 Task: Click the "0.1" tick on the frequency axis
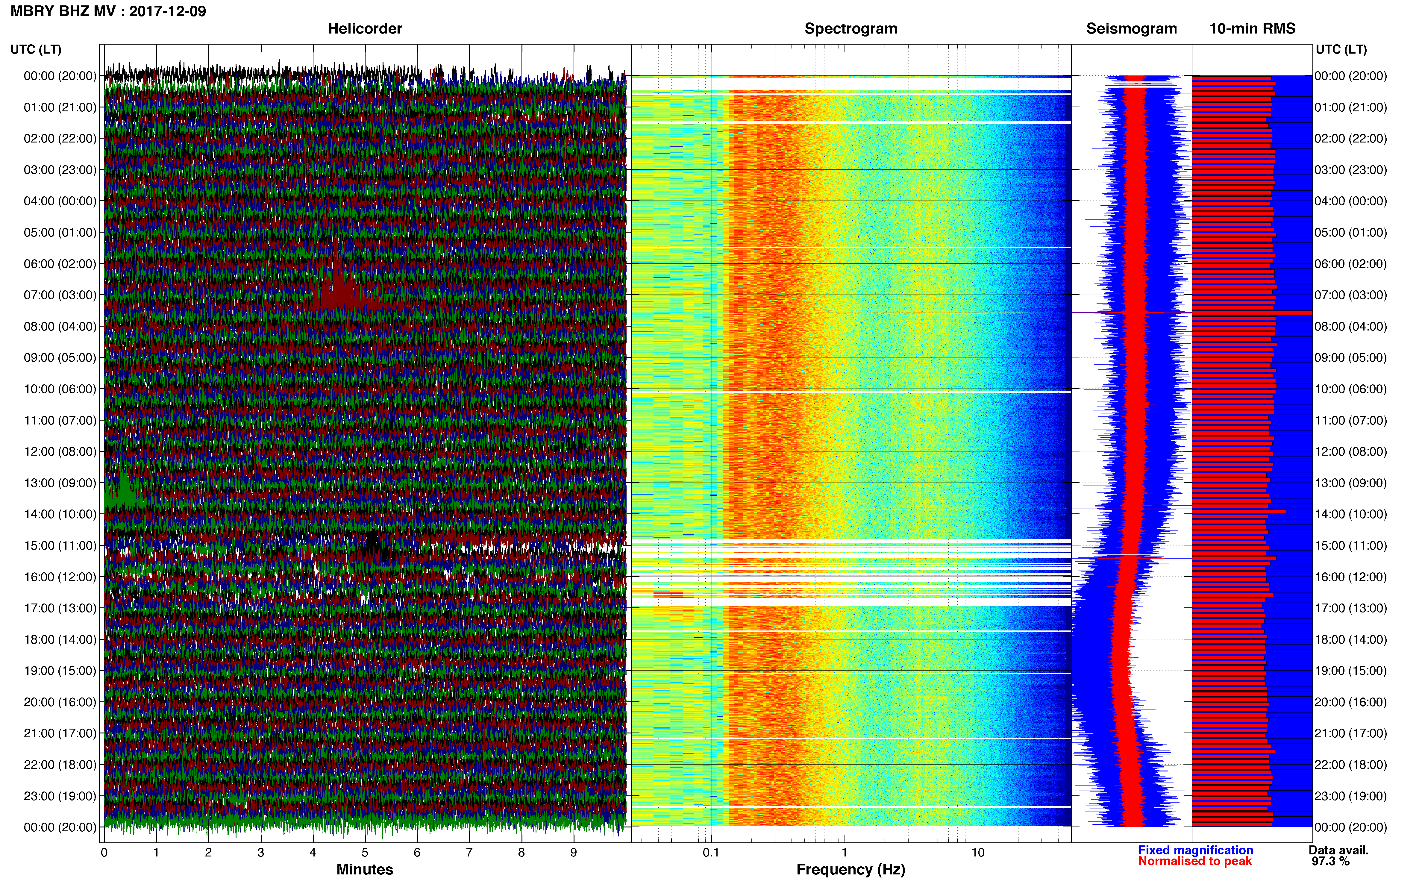[711, 853]
